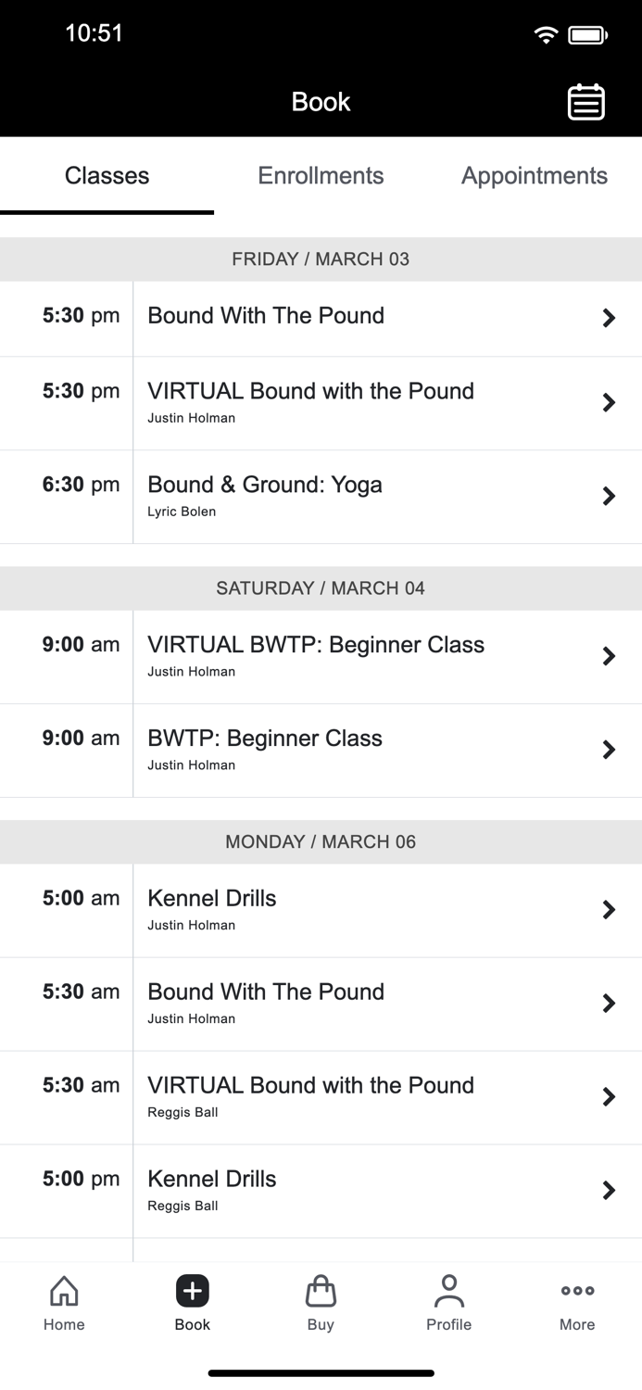The width and height of the screenshot is (642, 1390).
Task: Tap the Friday / March 03 date header
Action: tap(321, 259)
